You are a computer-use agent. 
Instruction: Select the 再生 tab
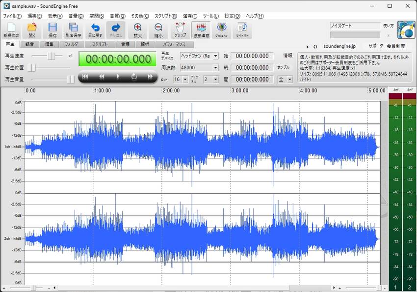pos(10,44)
